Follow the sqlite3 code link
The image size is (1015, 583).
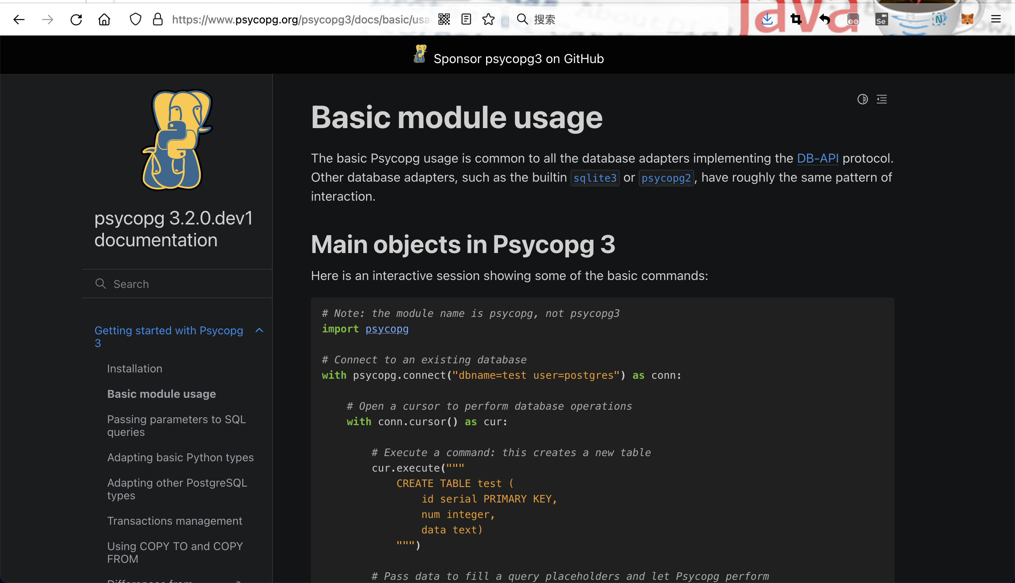pos(595,178)
